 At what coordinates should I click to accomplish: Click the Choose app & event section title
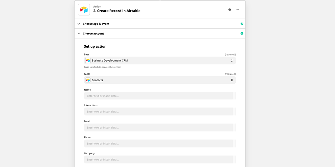point(96,24)
